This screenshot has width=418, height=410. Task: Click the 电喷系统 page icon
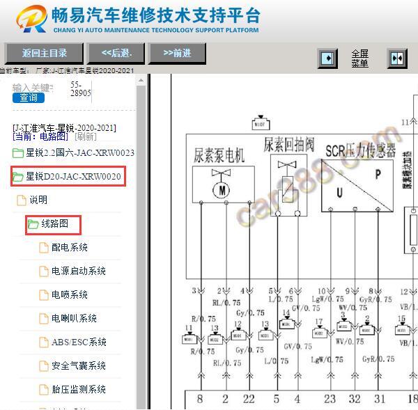coord(44,295)
